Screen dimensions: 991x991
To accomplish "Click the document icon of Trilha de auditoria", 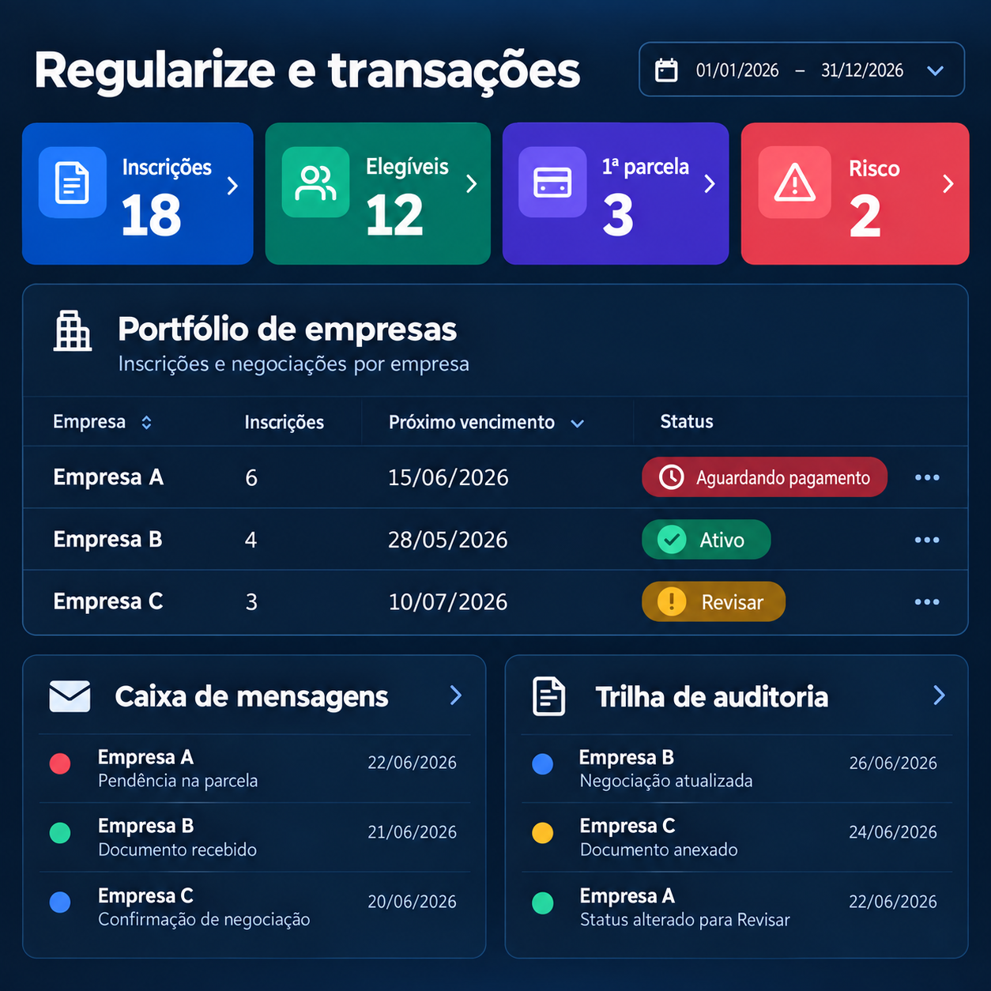I will point(549,696).
